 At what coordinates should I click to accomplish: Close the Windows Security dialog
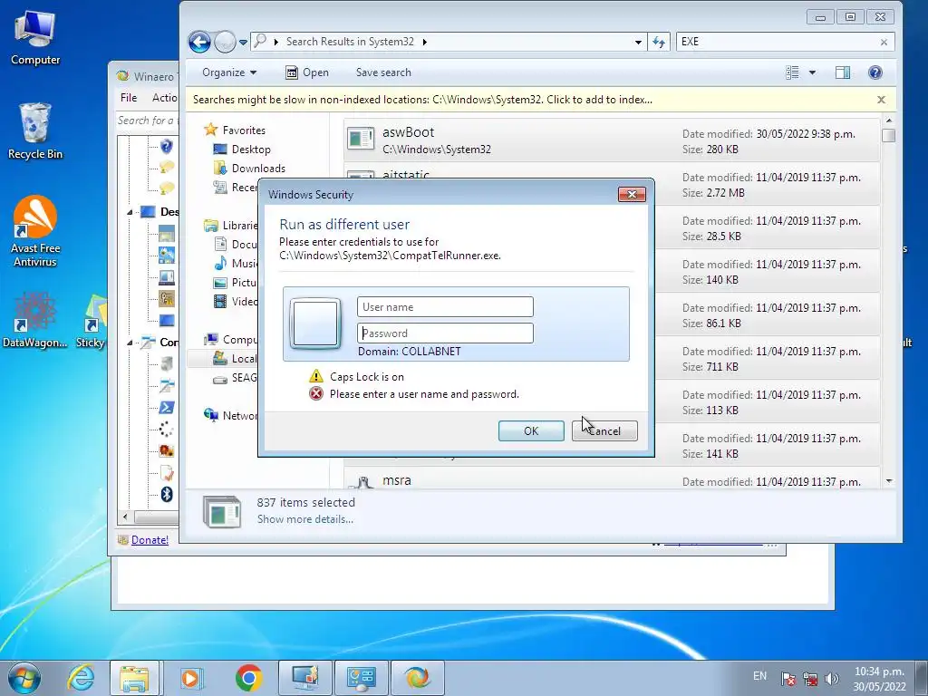coord(632,194)
